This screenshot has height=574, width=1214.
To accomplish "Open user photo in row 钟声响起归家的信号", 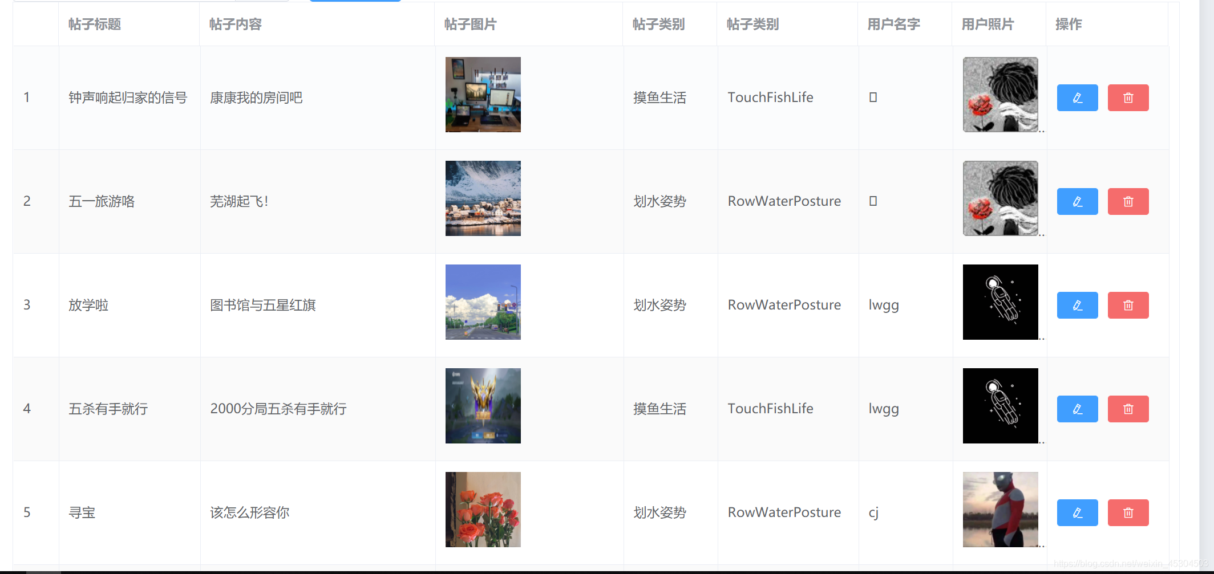I will (x=1000, y=95).
